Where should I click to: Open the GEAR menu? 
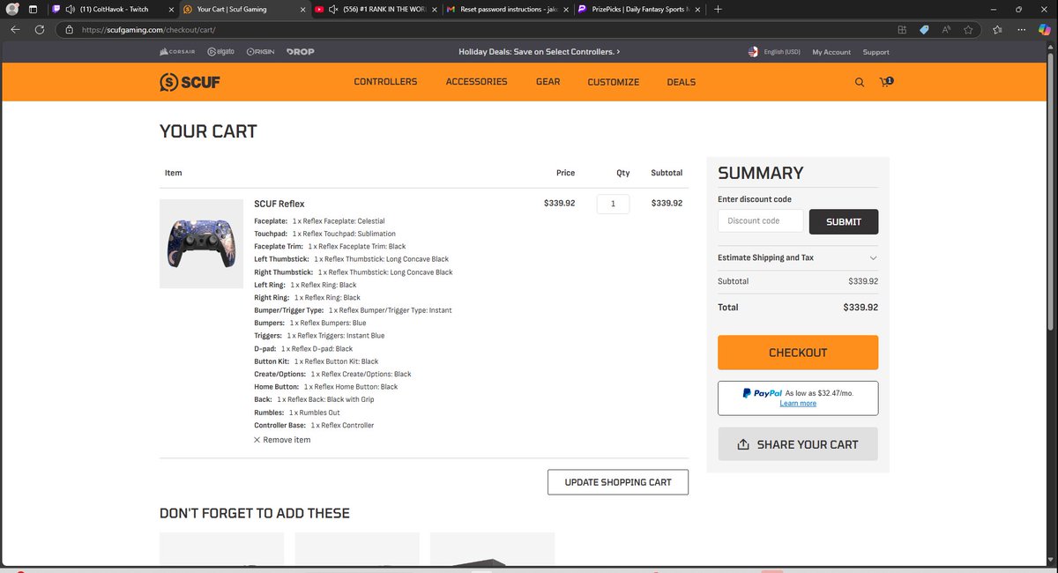(x=548, y=82)
